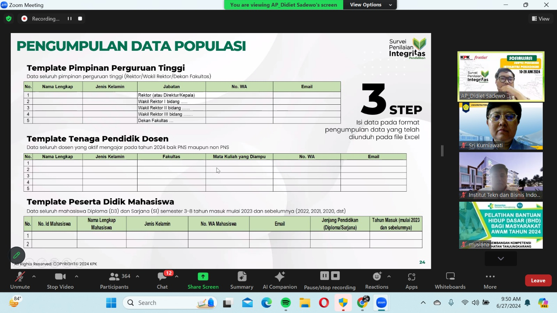Click the taskbar Search box

(170, 303)
